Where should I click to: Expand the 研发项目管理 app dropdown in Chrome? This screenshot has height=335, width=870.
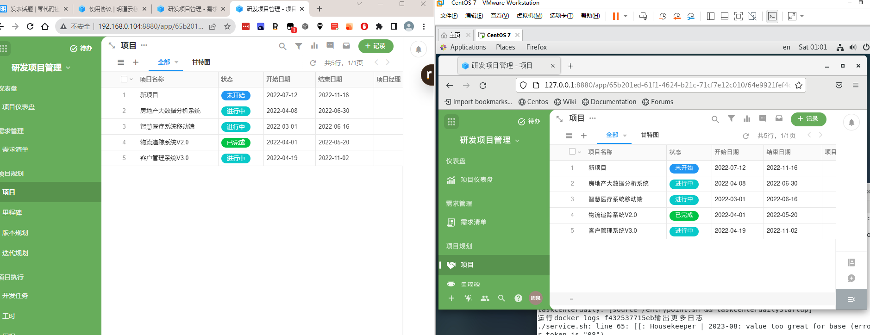(69, 68)
